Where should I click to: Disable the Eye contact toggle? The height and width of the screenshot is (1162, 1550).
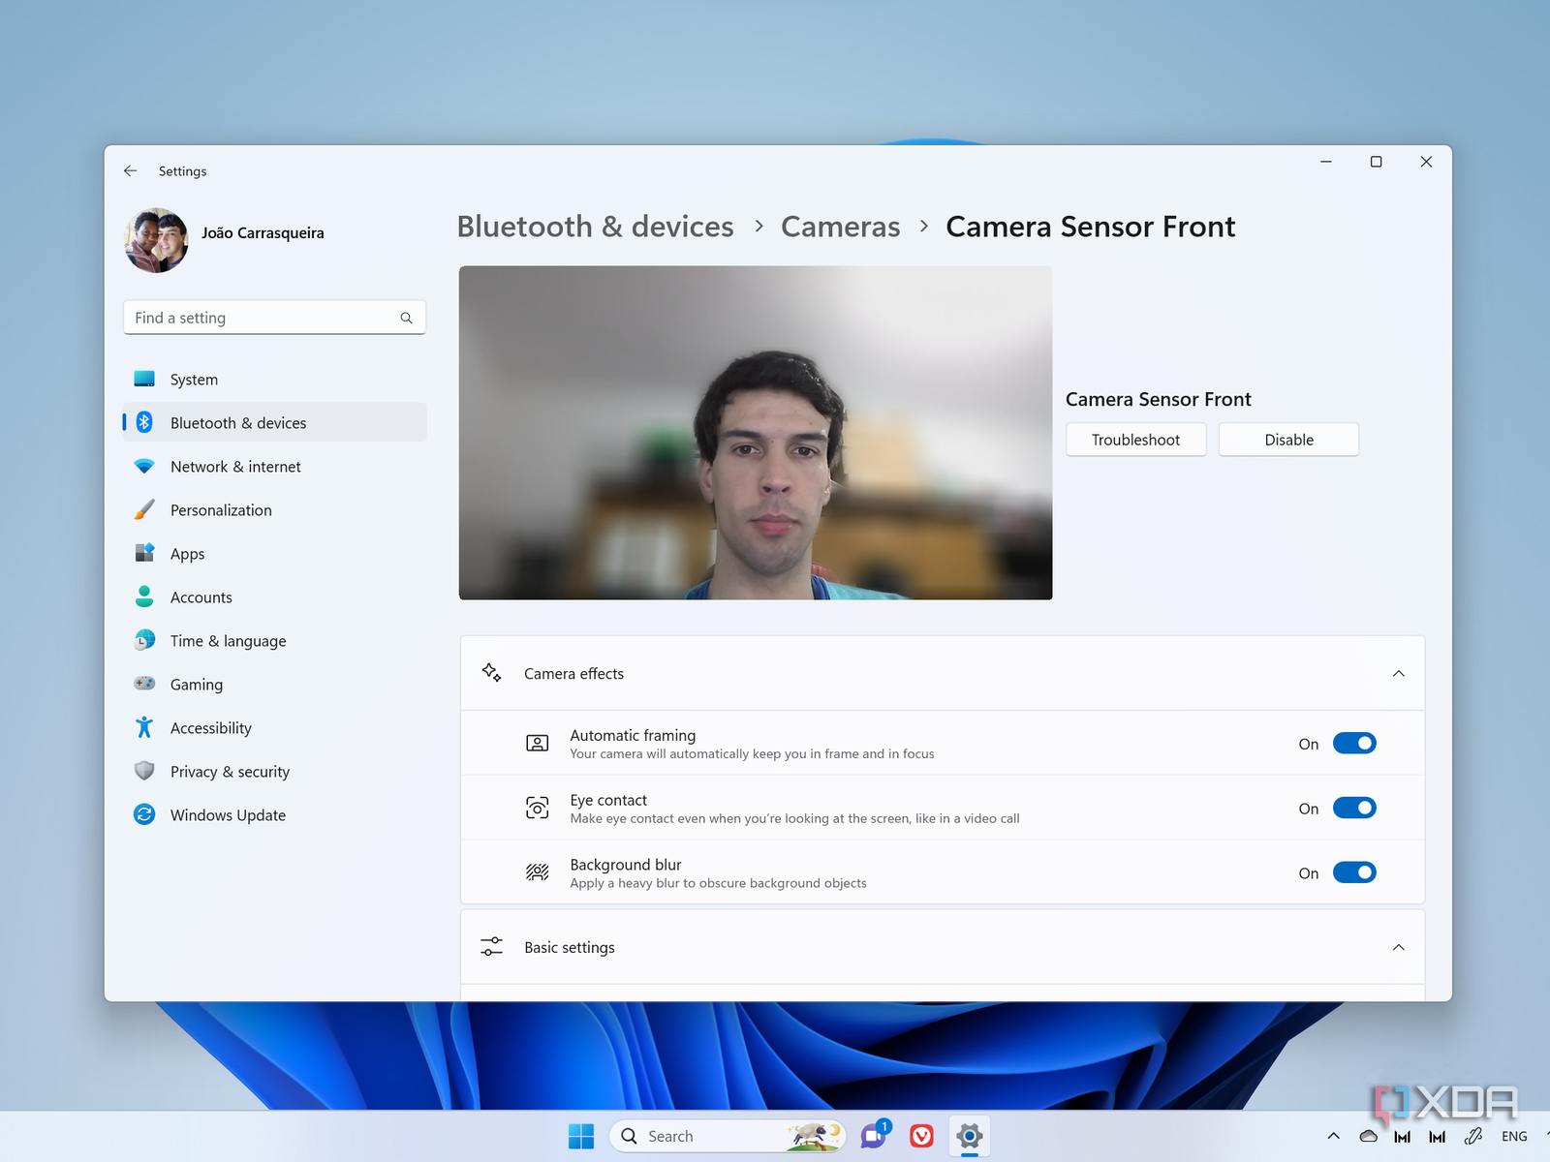click(1353, 809)
